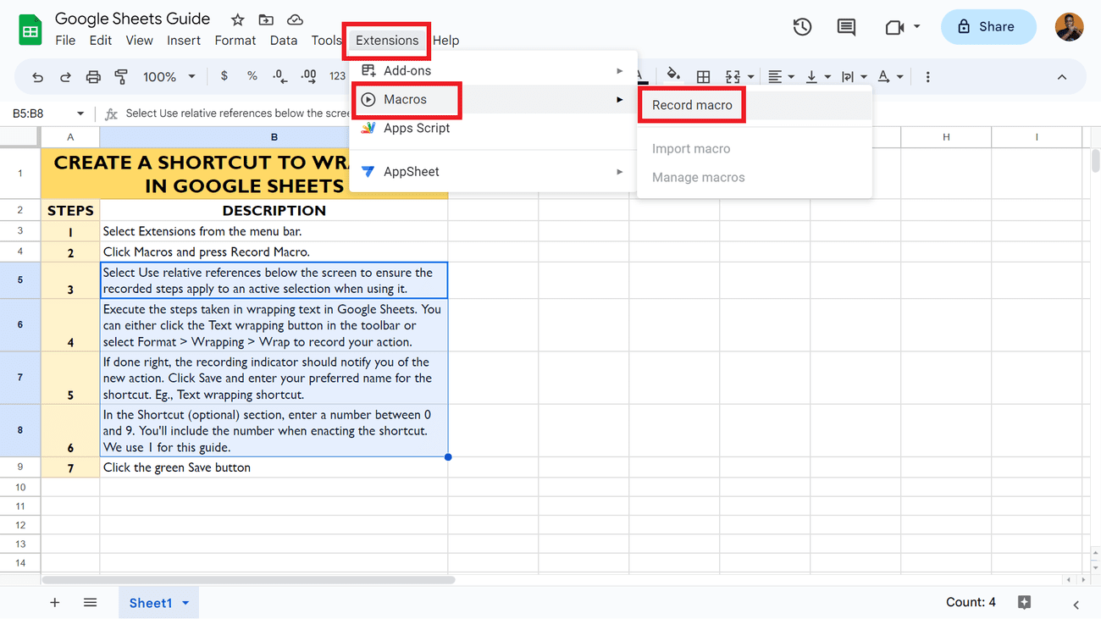
Task: Open the all sheets list icon
Action: [x=91, y=603]
